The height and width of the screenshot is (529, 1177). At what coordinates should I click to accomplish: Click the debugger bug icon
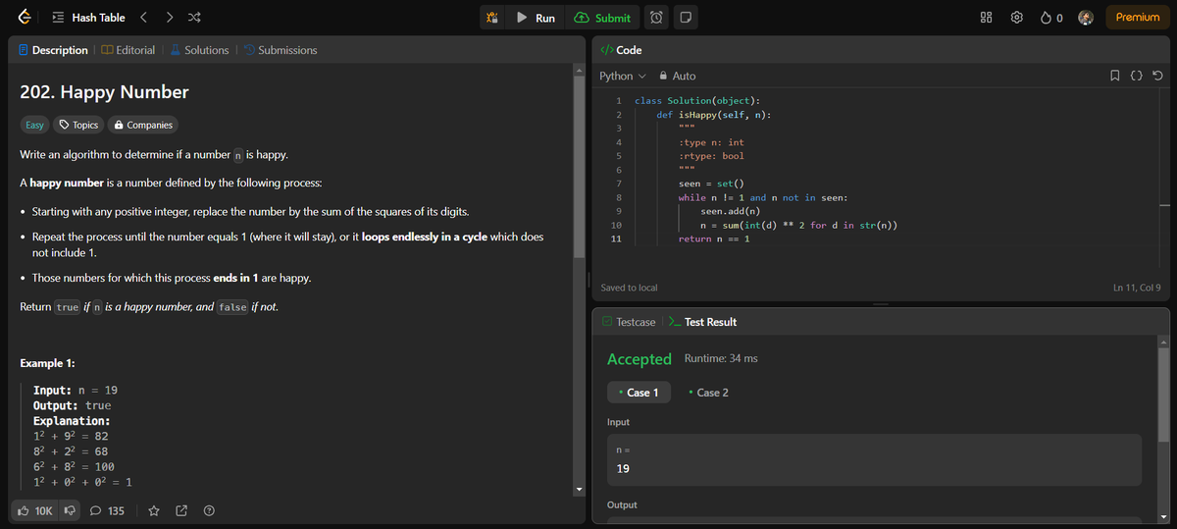tap(493, 18)
